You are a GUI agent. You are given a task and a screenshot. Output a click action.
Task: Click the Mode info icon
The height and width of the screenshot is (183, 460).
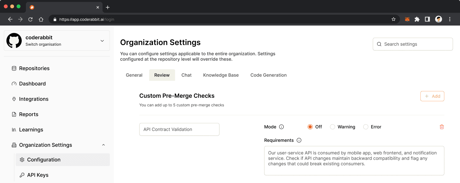(281, 127)
